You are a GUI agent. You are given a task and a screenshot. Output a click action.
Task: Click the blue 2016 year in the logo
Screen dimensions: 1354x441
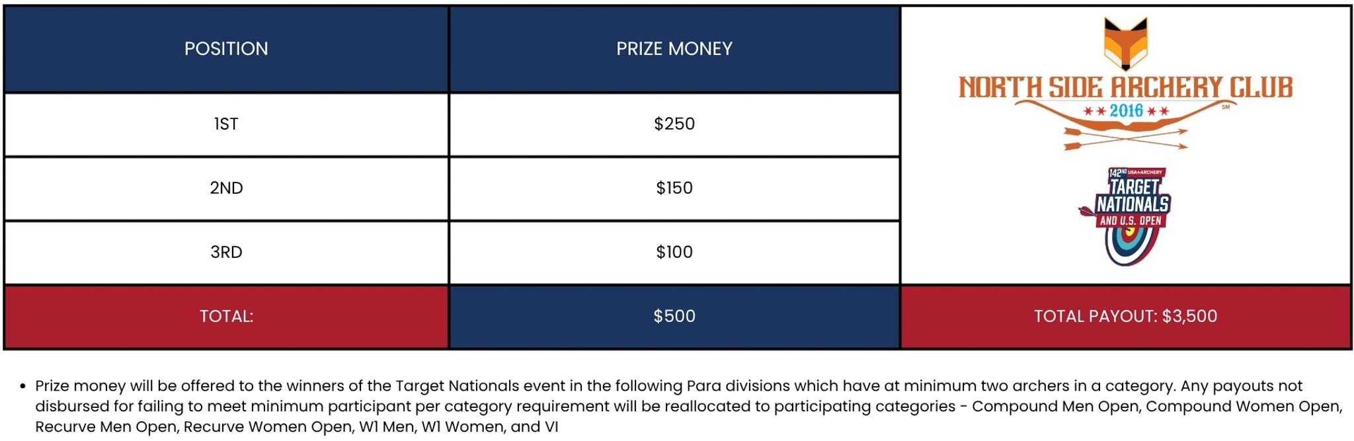pos(1126,111)
